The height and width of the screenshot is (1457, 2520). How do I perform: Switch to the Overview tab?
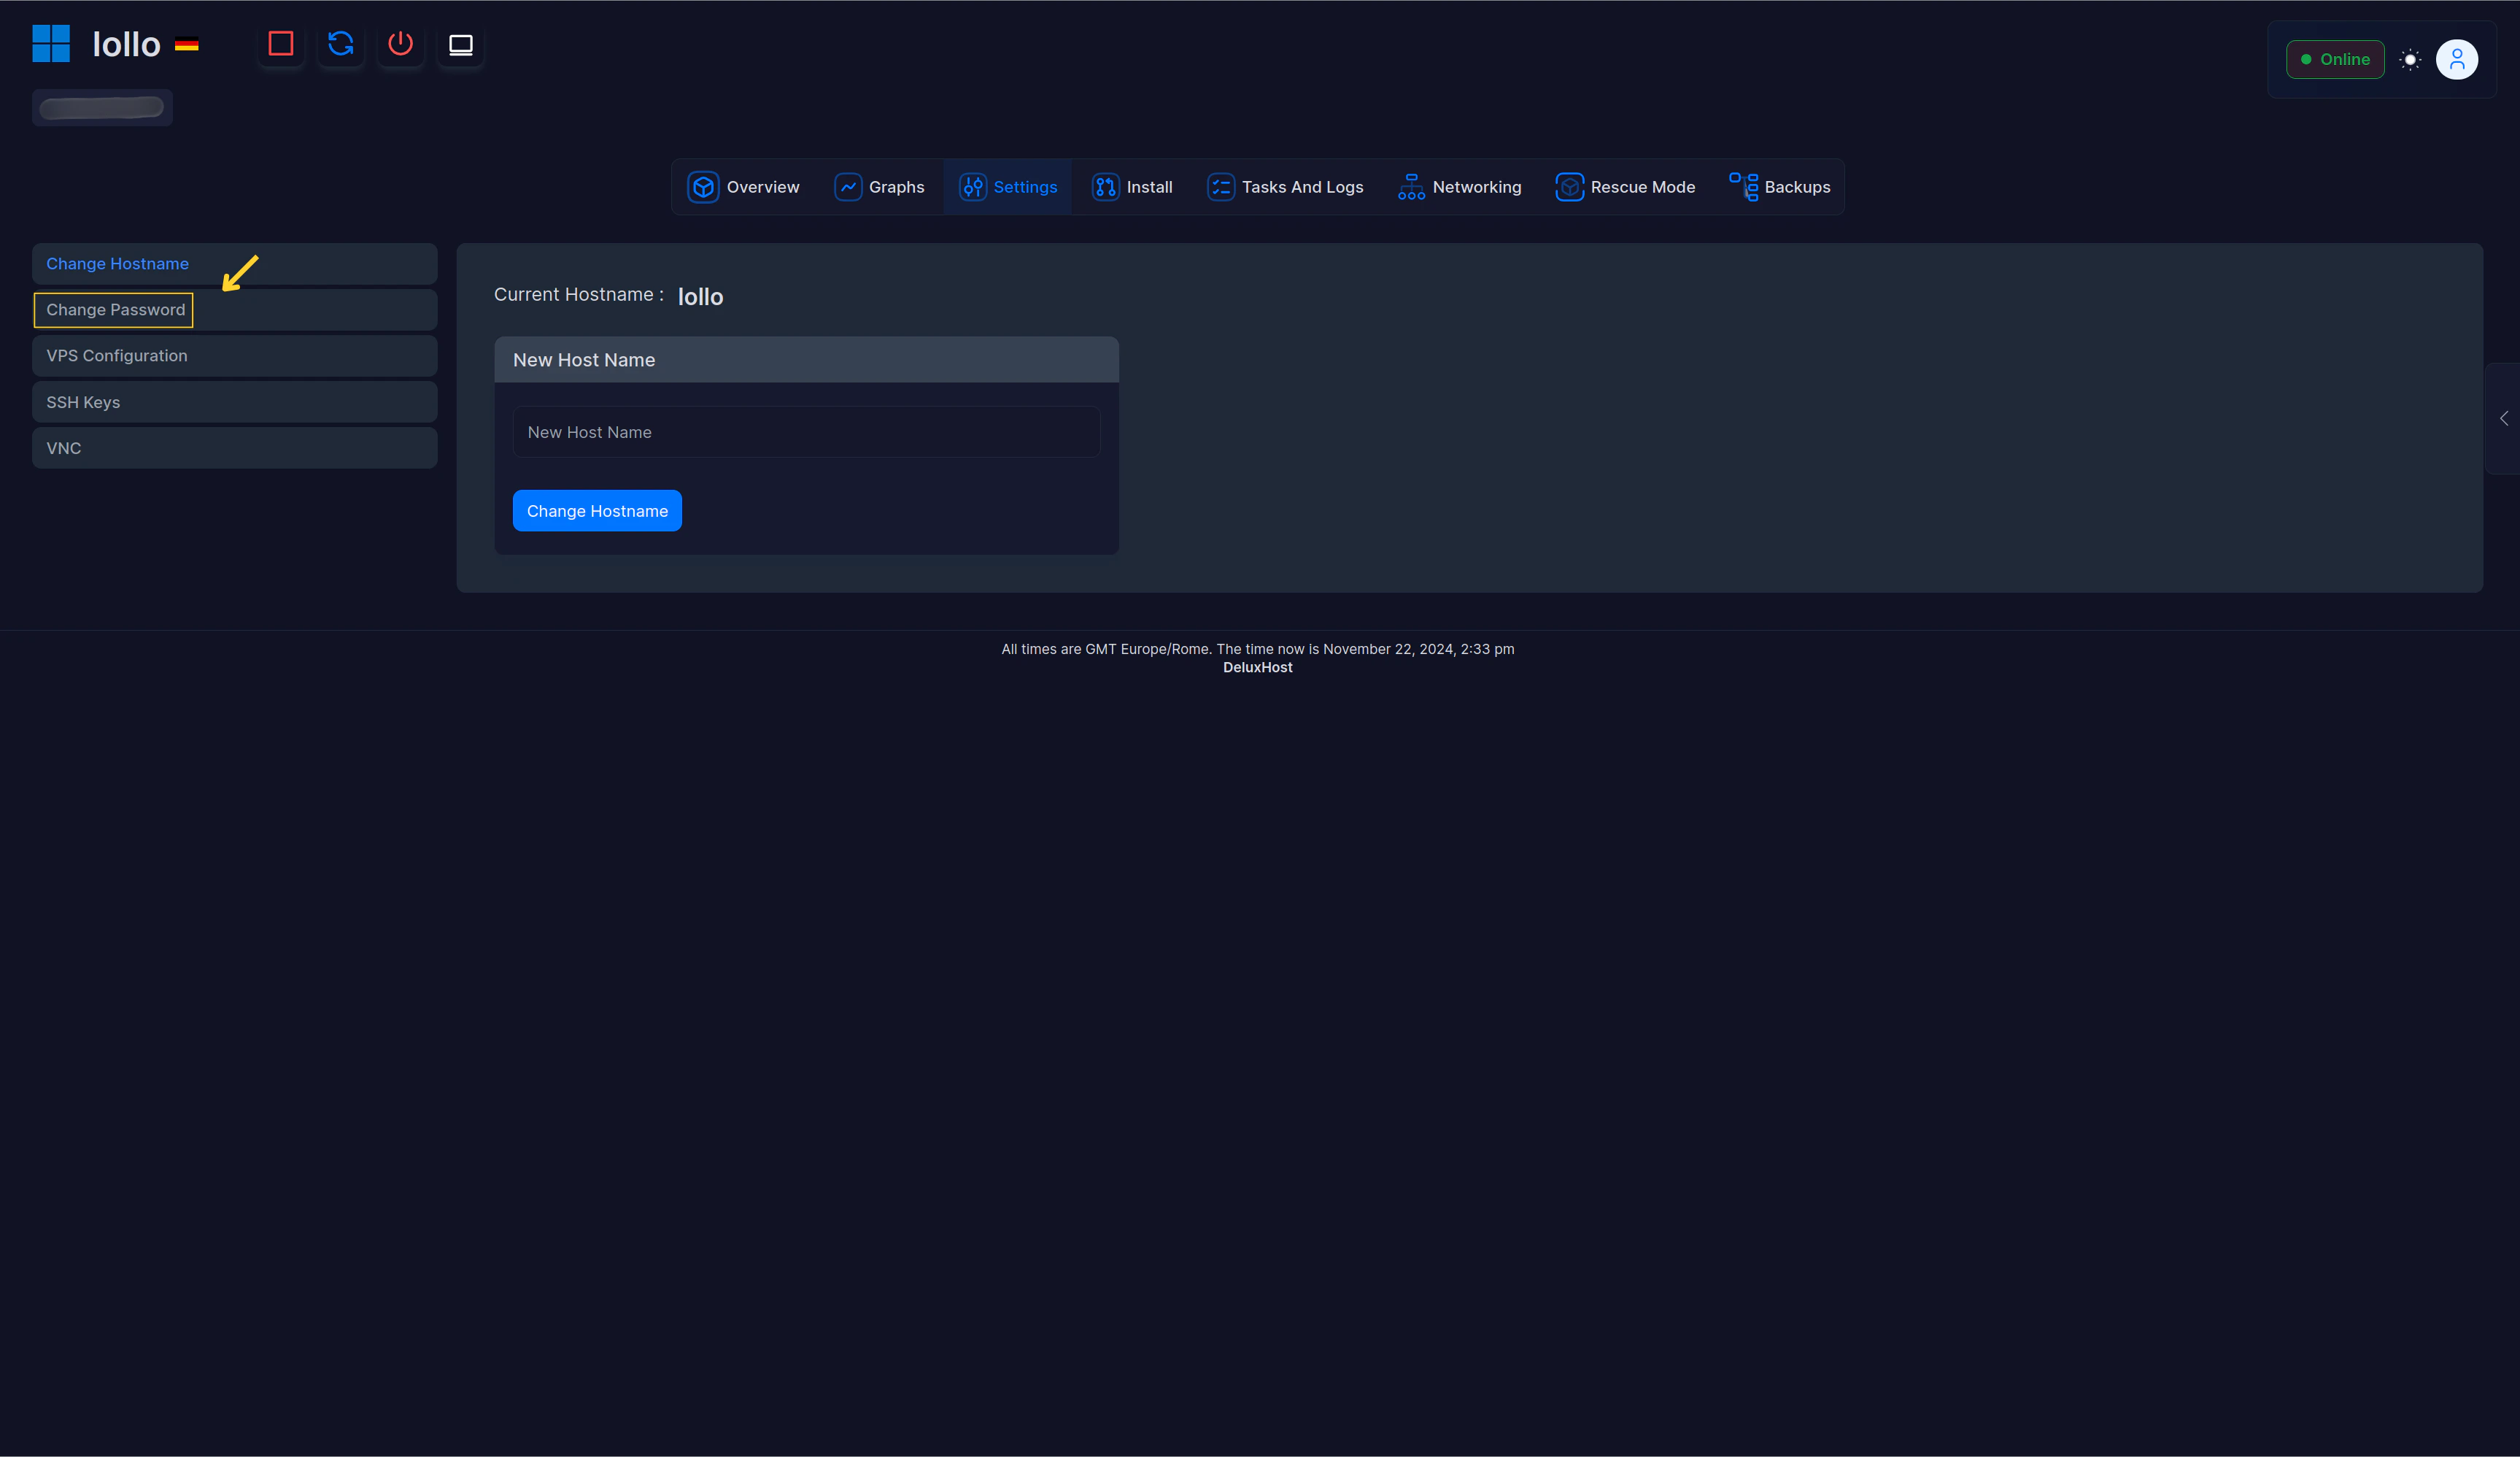coord(744,187)
